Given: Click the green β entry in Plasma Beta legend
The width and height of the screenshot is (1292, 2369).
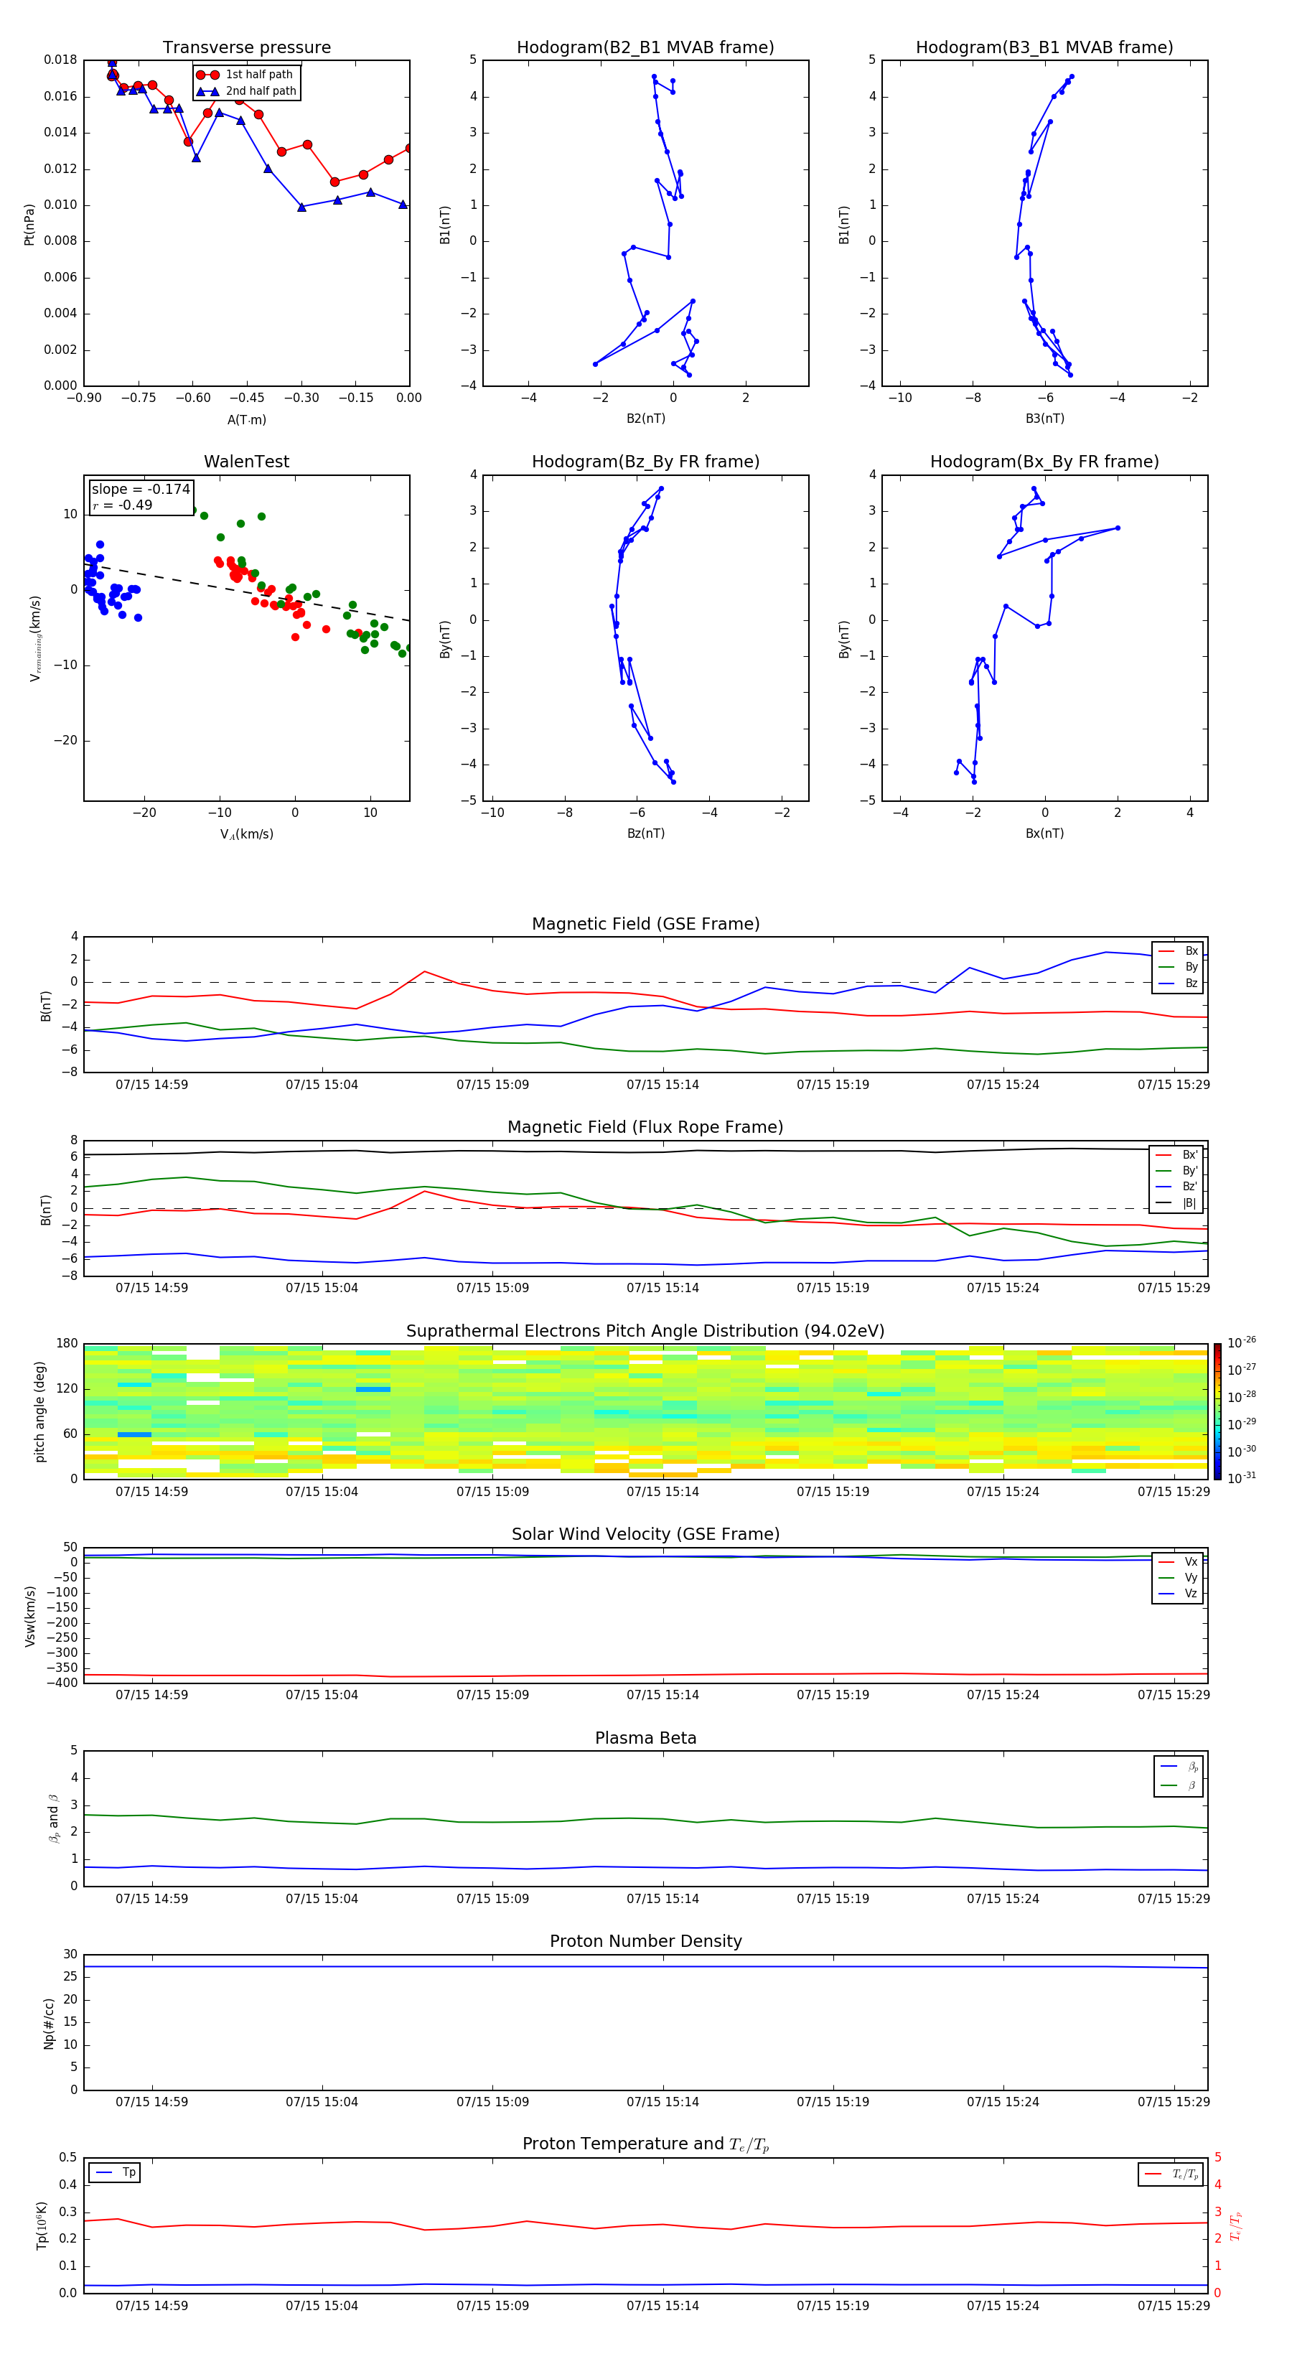Looking at the screenshot, I should pyautogui.click(x=1179, y=1785).
